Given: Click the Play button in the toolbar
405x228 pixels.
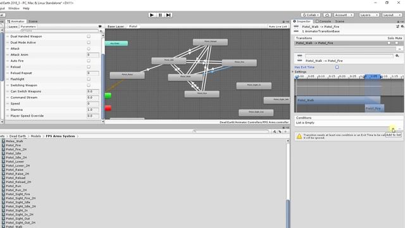Looking at the screenshot, I should pyautogui.click(x=152, y=15).
